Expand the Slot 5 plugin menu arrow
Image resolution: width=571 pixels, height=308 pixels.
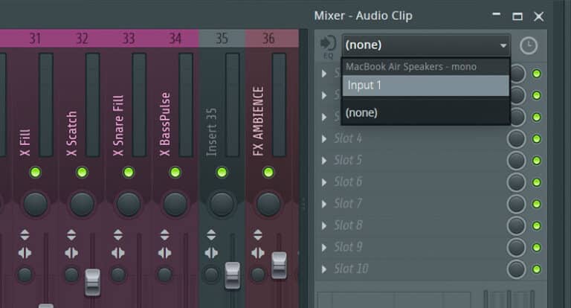coord(324,161)
